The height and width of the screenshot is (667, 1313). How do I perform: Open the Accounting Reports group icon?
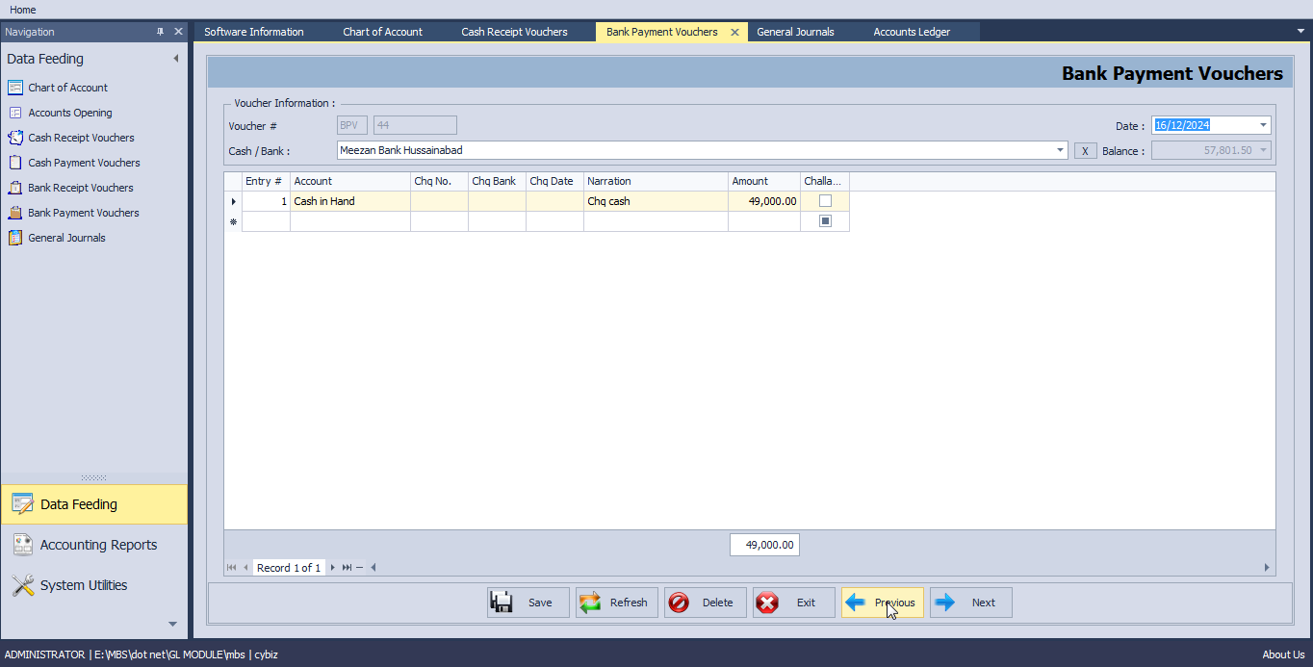(x=22, y=545)
